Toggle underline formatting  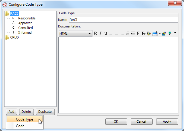click(106, 33)
